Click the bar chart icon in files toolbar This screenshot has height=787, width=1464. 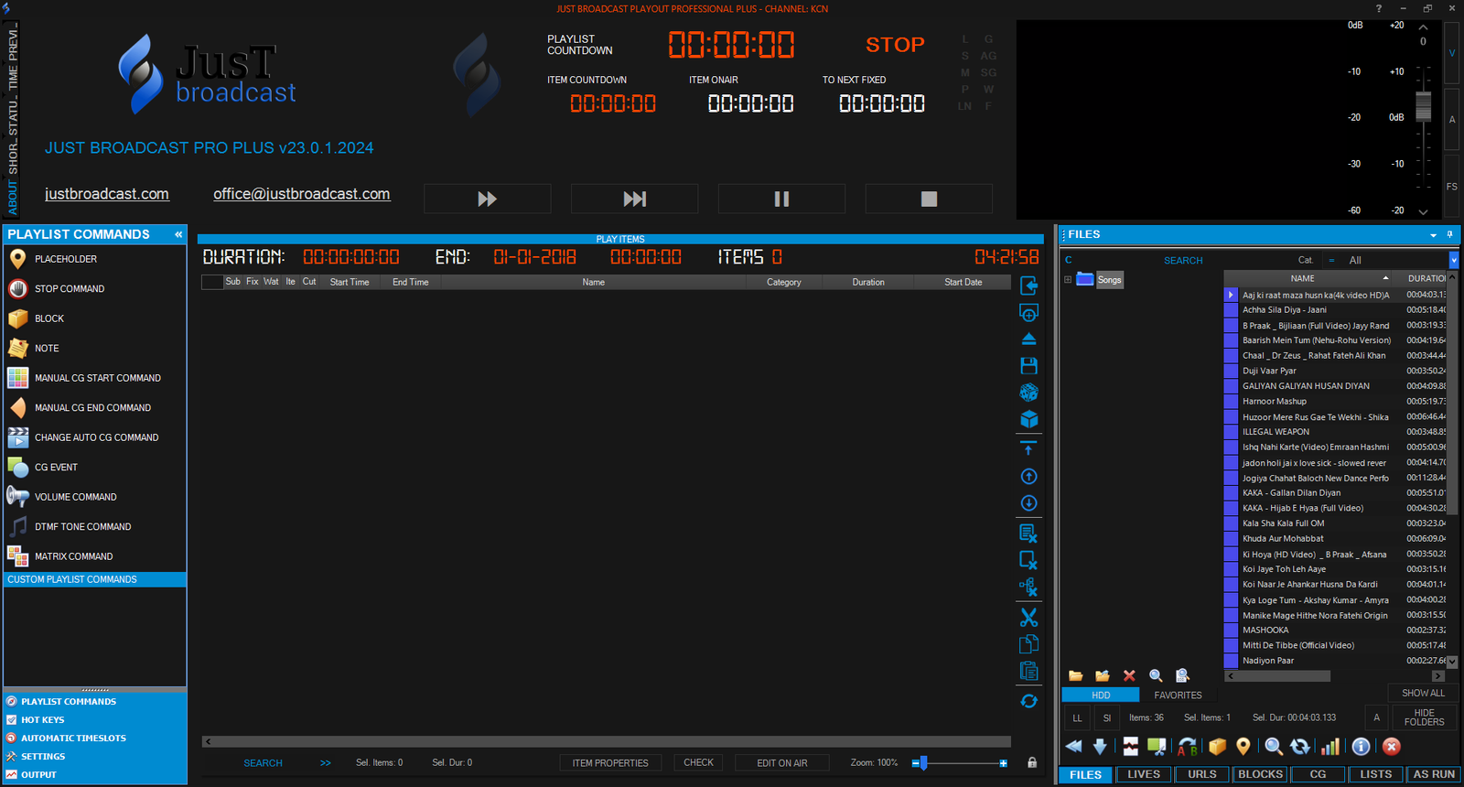1329,747
